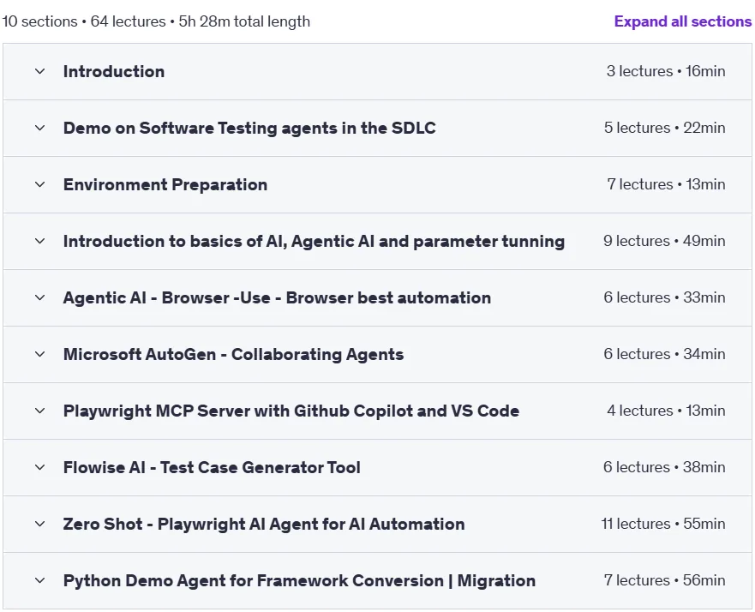Expand the Introduction section chevron
Image resolution: width=755 pixels, height=612 pixels.
tap(40, 71)
